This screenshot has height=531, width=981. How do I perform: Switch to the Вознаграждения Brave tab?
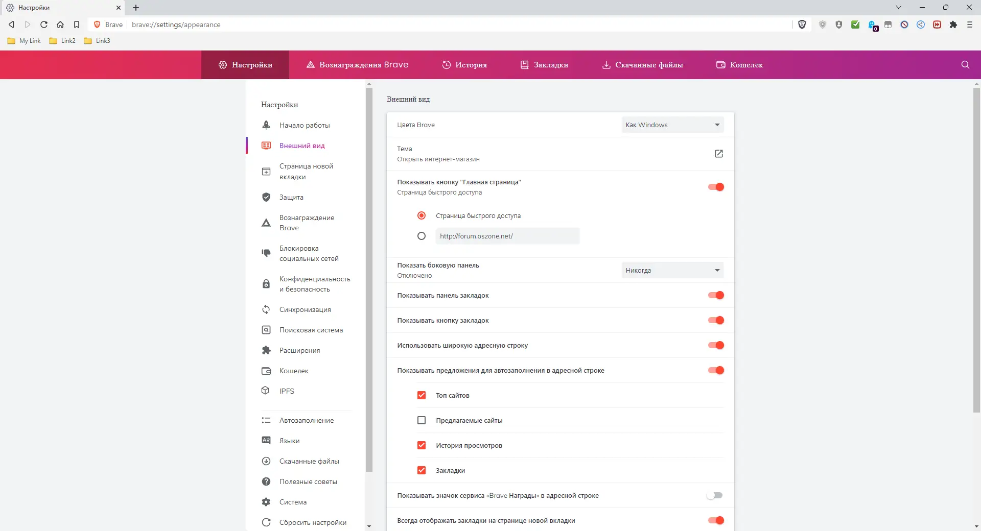coord(357,65)
